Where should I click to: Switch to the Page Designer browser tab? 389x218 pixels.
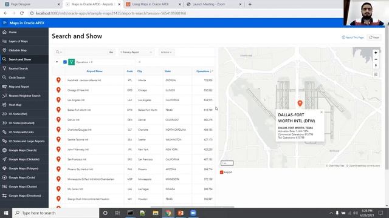click(x=32, y=4)
